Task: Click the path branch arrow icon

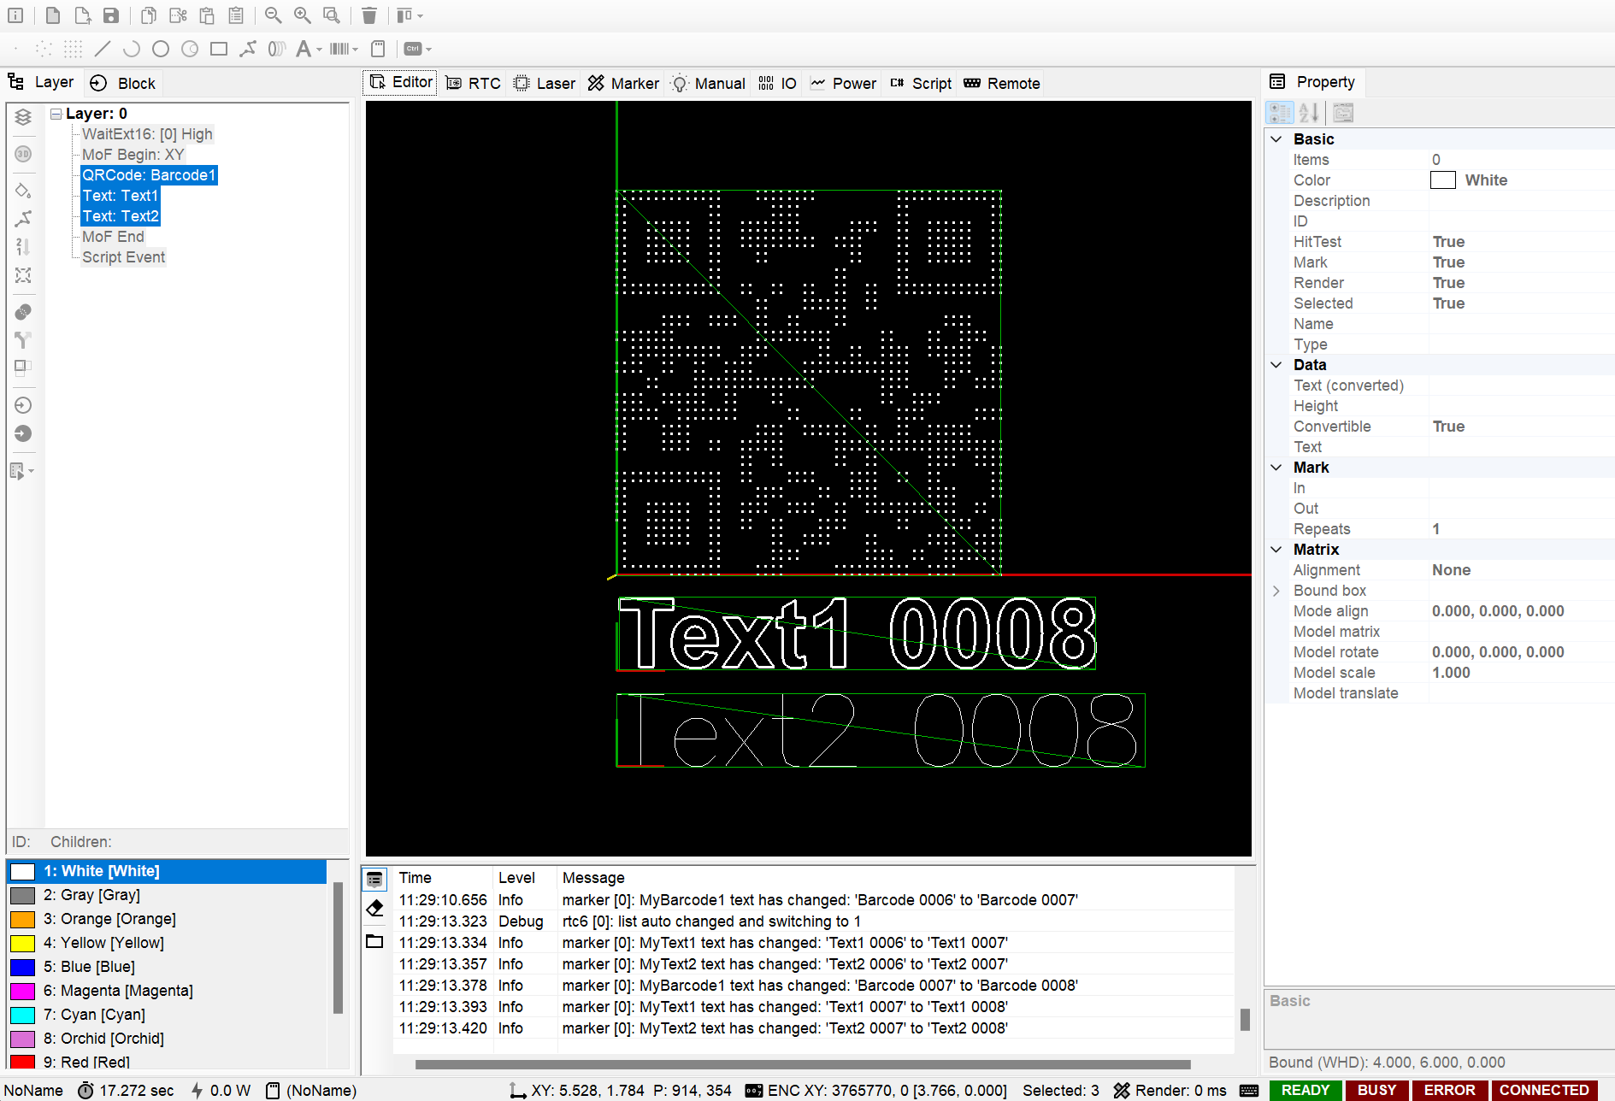Action: 23,340
